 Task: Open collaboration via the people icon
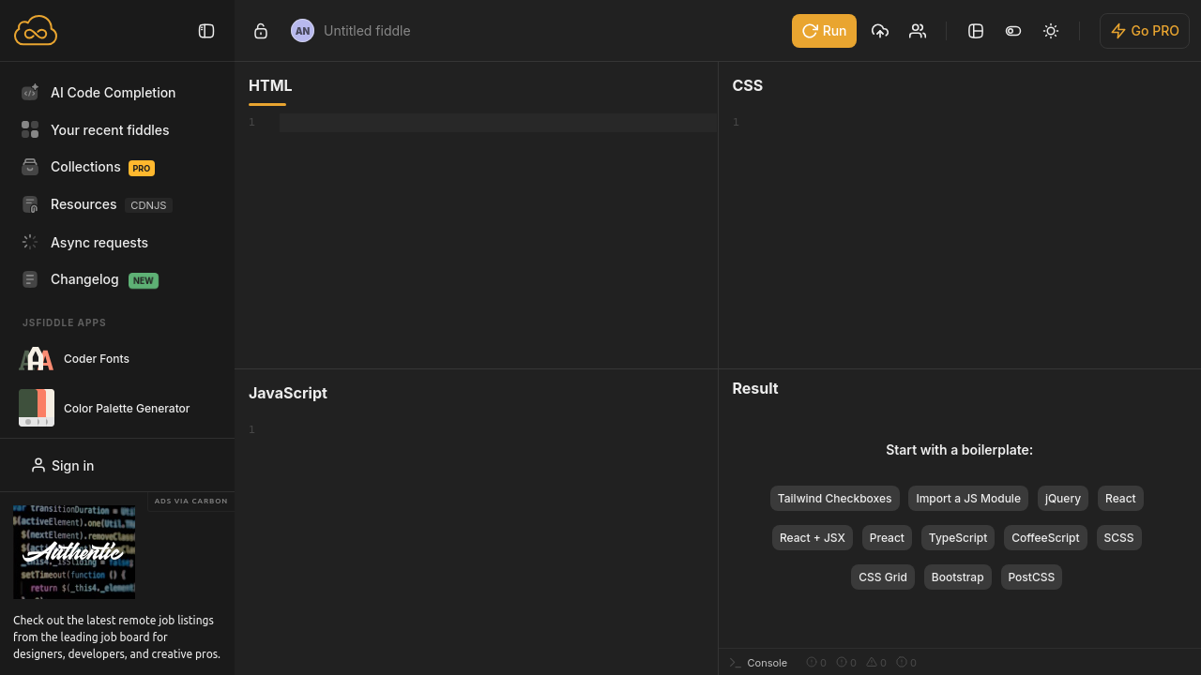918,31
